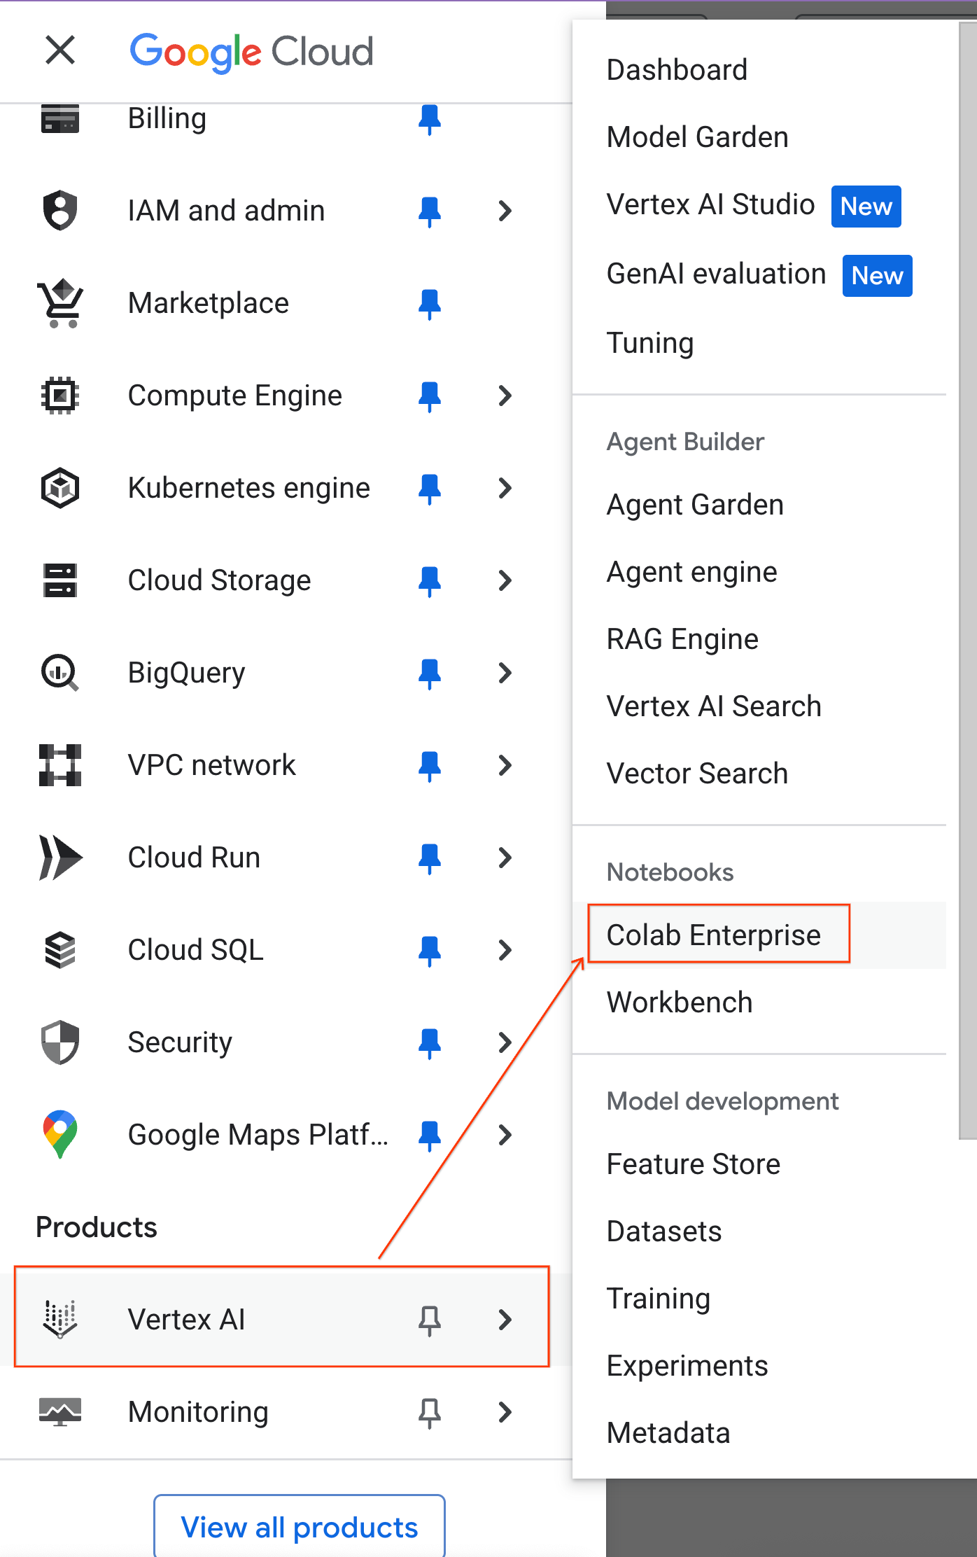Expand the IAM and admin submenu
The image size is (977, 1557).
(505, 211)
